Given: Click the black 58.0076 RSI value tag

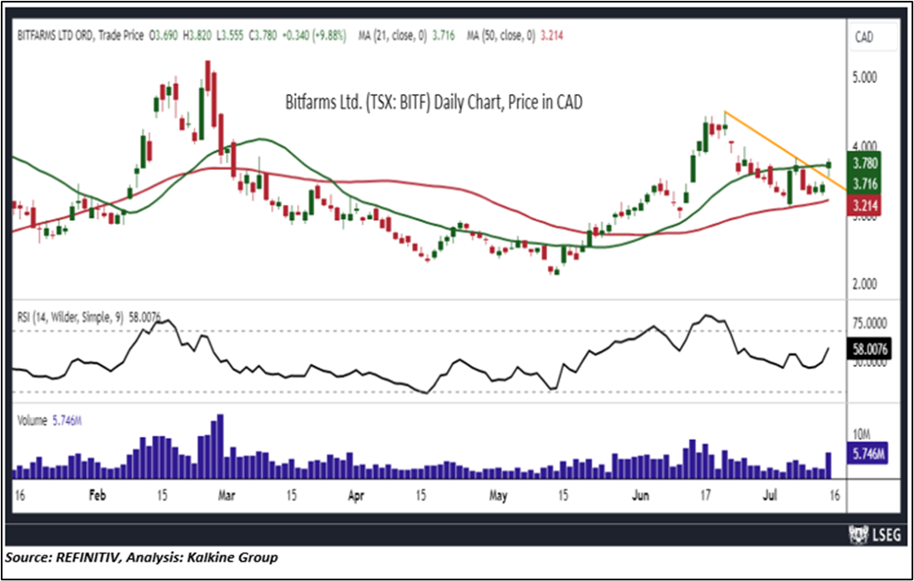Looking at the screenshot, I should coord(870,349).
